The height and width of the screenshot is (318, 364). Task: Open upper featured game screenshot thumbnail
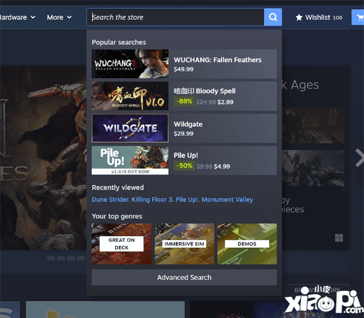pos(313,125)
